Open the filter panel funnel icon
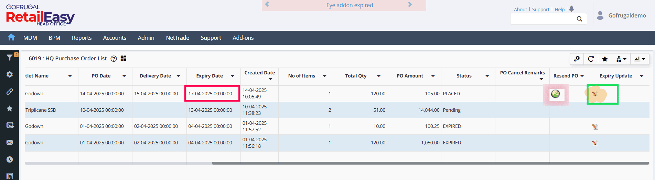The image size is (655, 180). (x=10, y=58)
